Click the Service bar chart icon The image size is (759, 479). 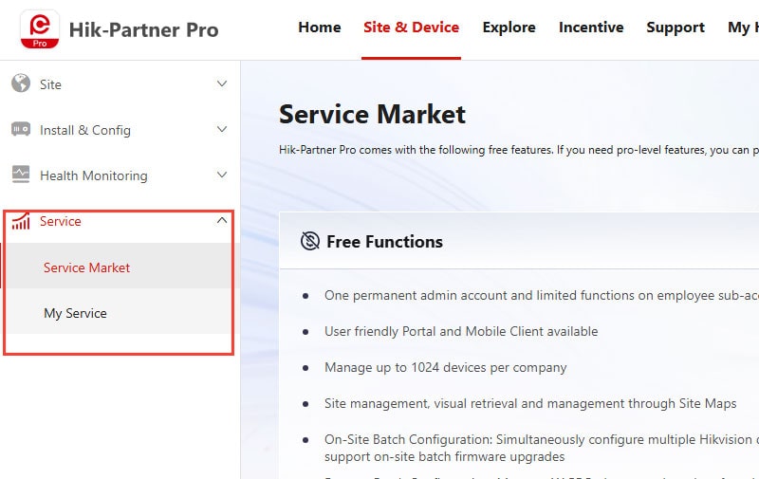pos(21,221)
